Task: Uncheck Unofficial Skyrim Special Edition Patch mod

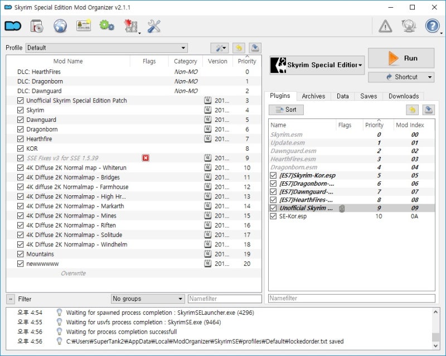Action: pyautogui.click(x=21, y=101)
